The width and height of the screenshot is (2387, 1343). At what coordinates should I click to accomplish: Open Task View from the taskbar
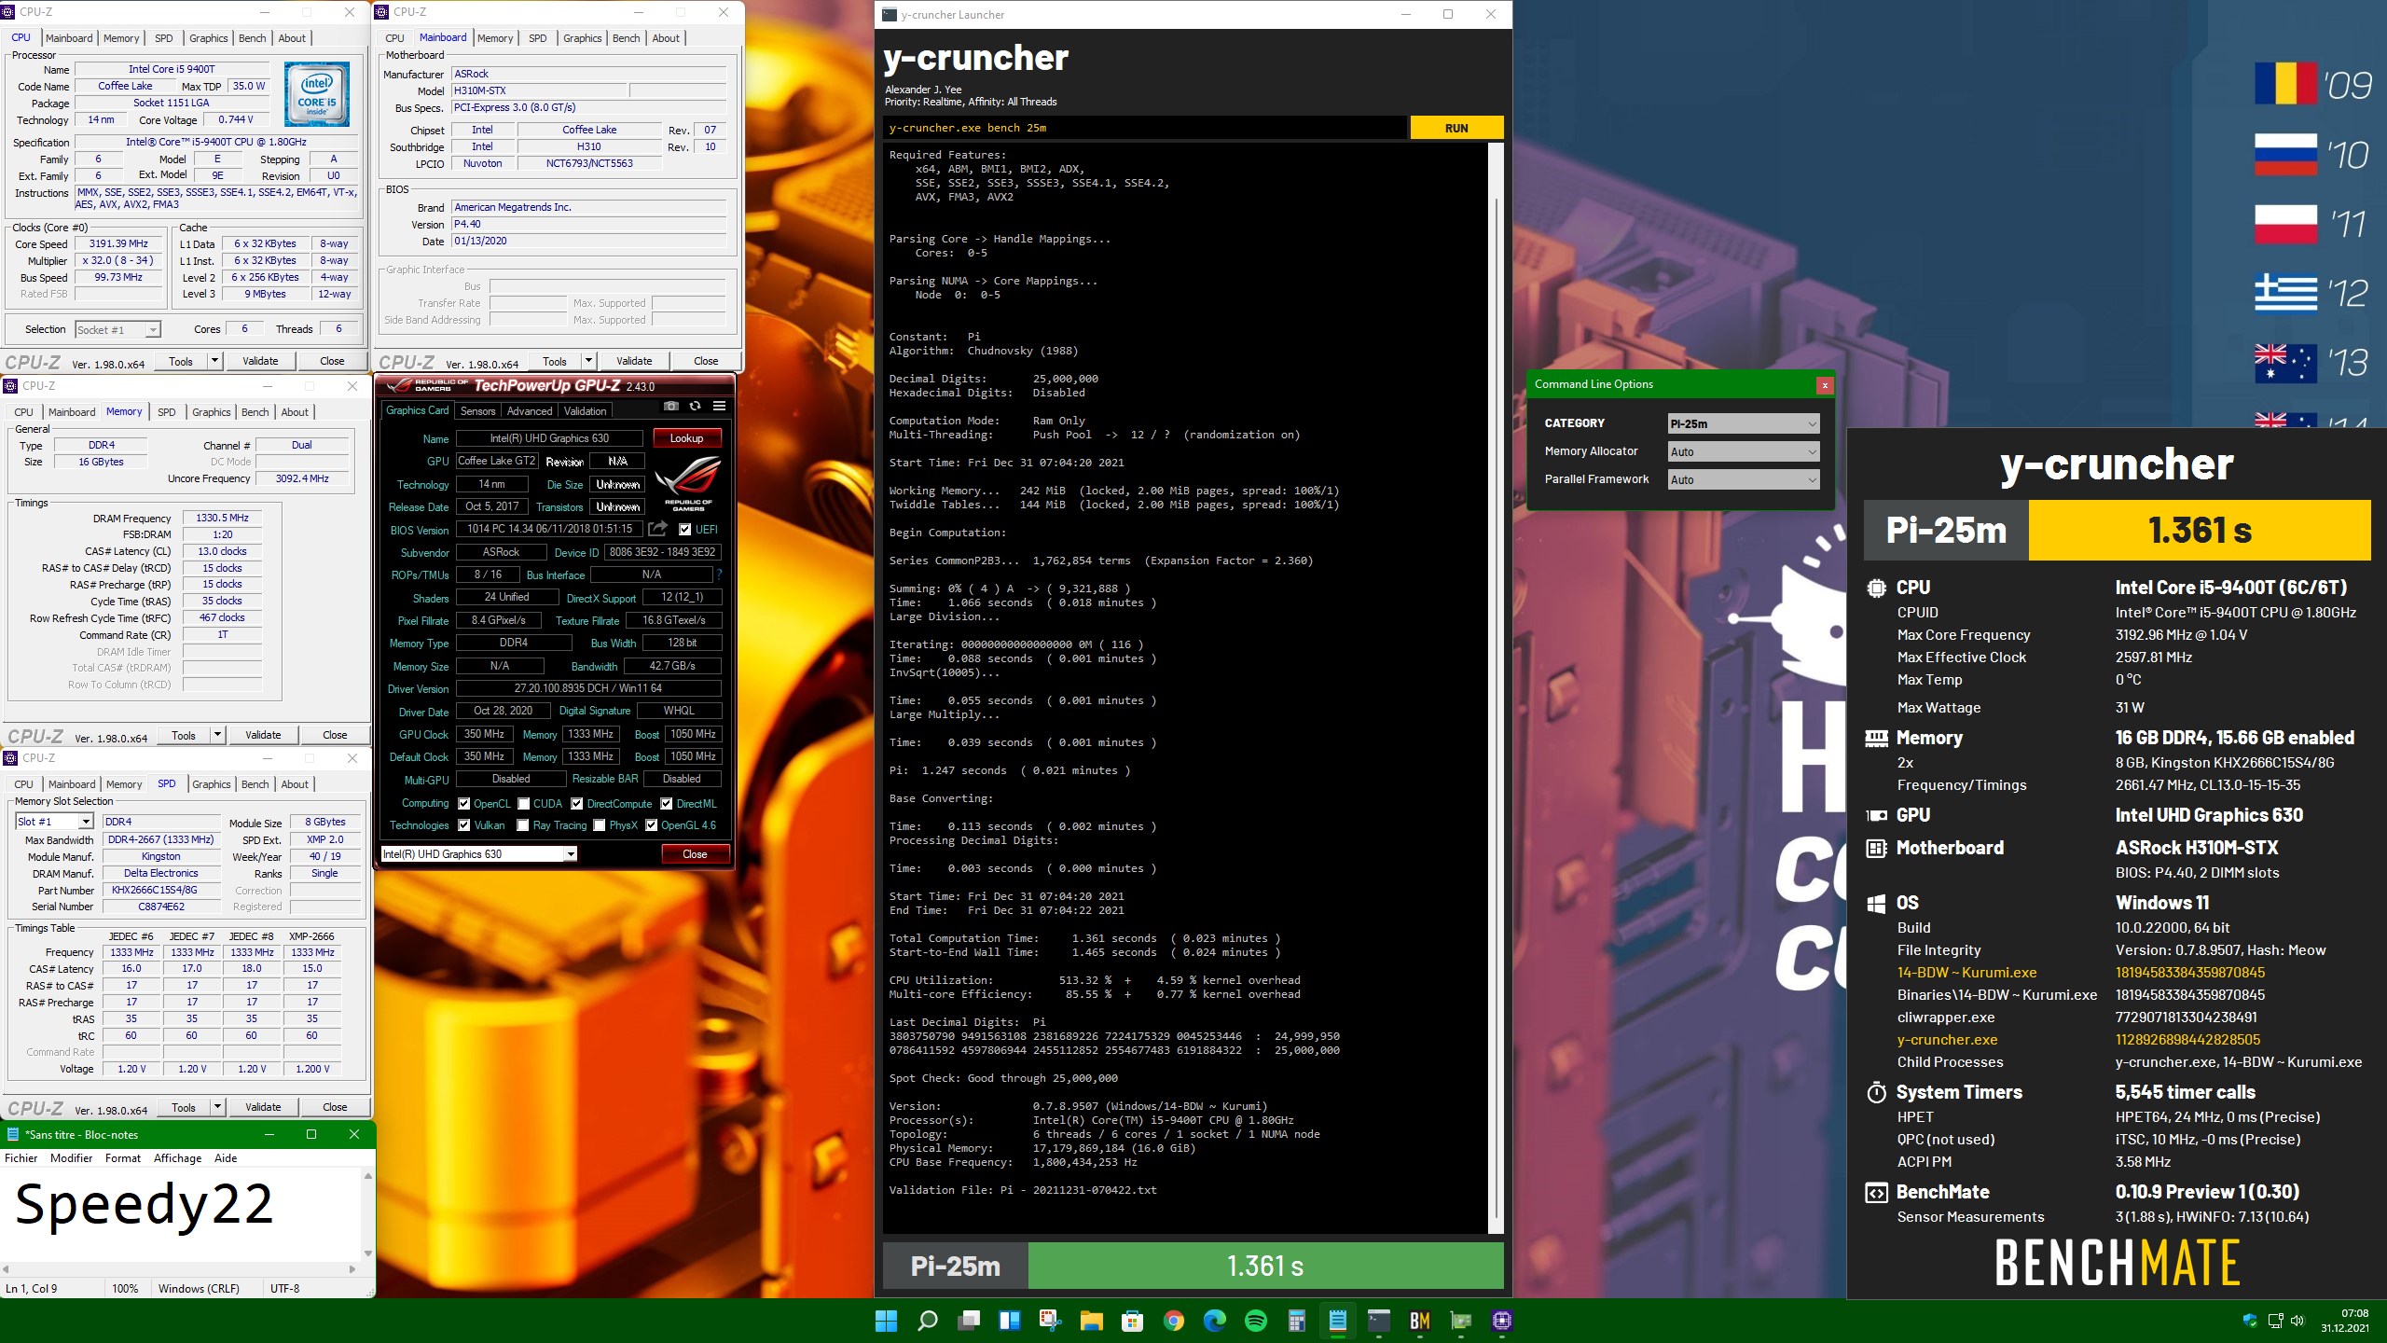point(968,1321)
